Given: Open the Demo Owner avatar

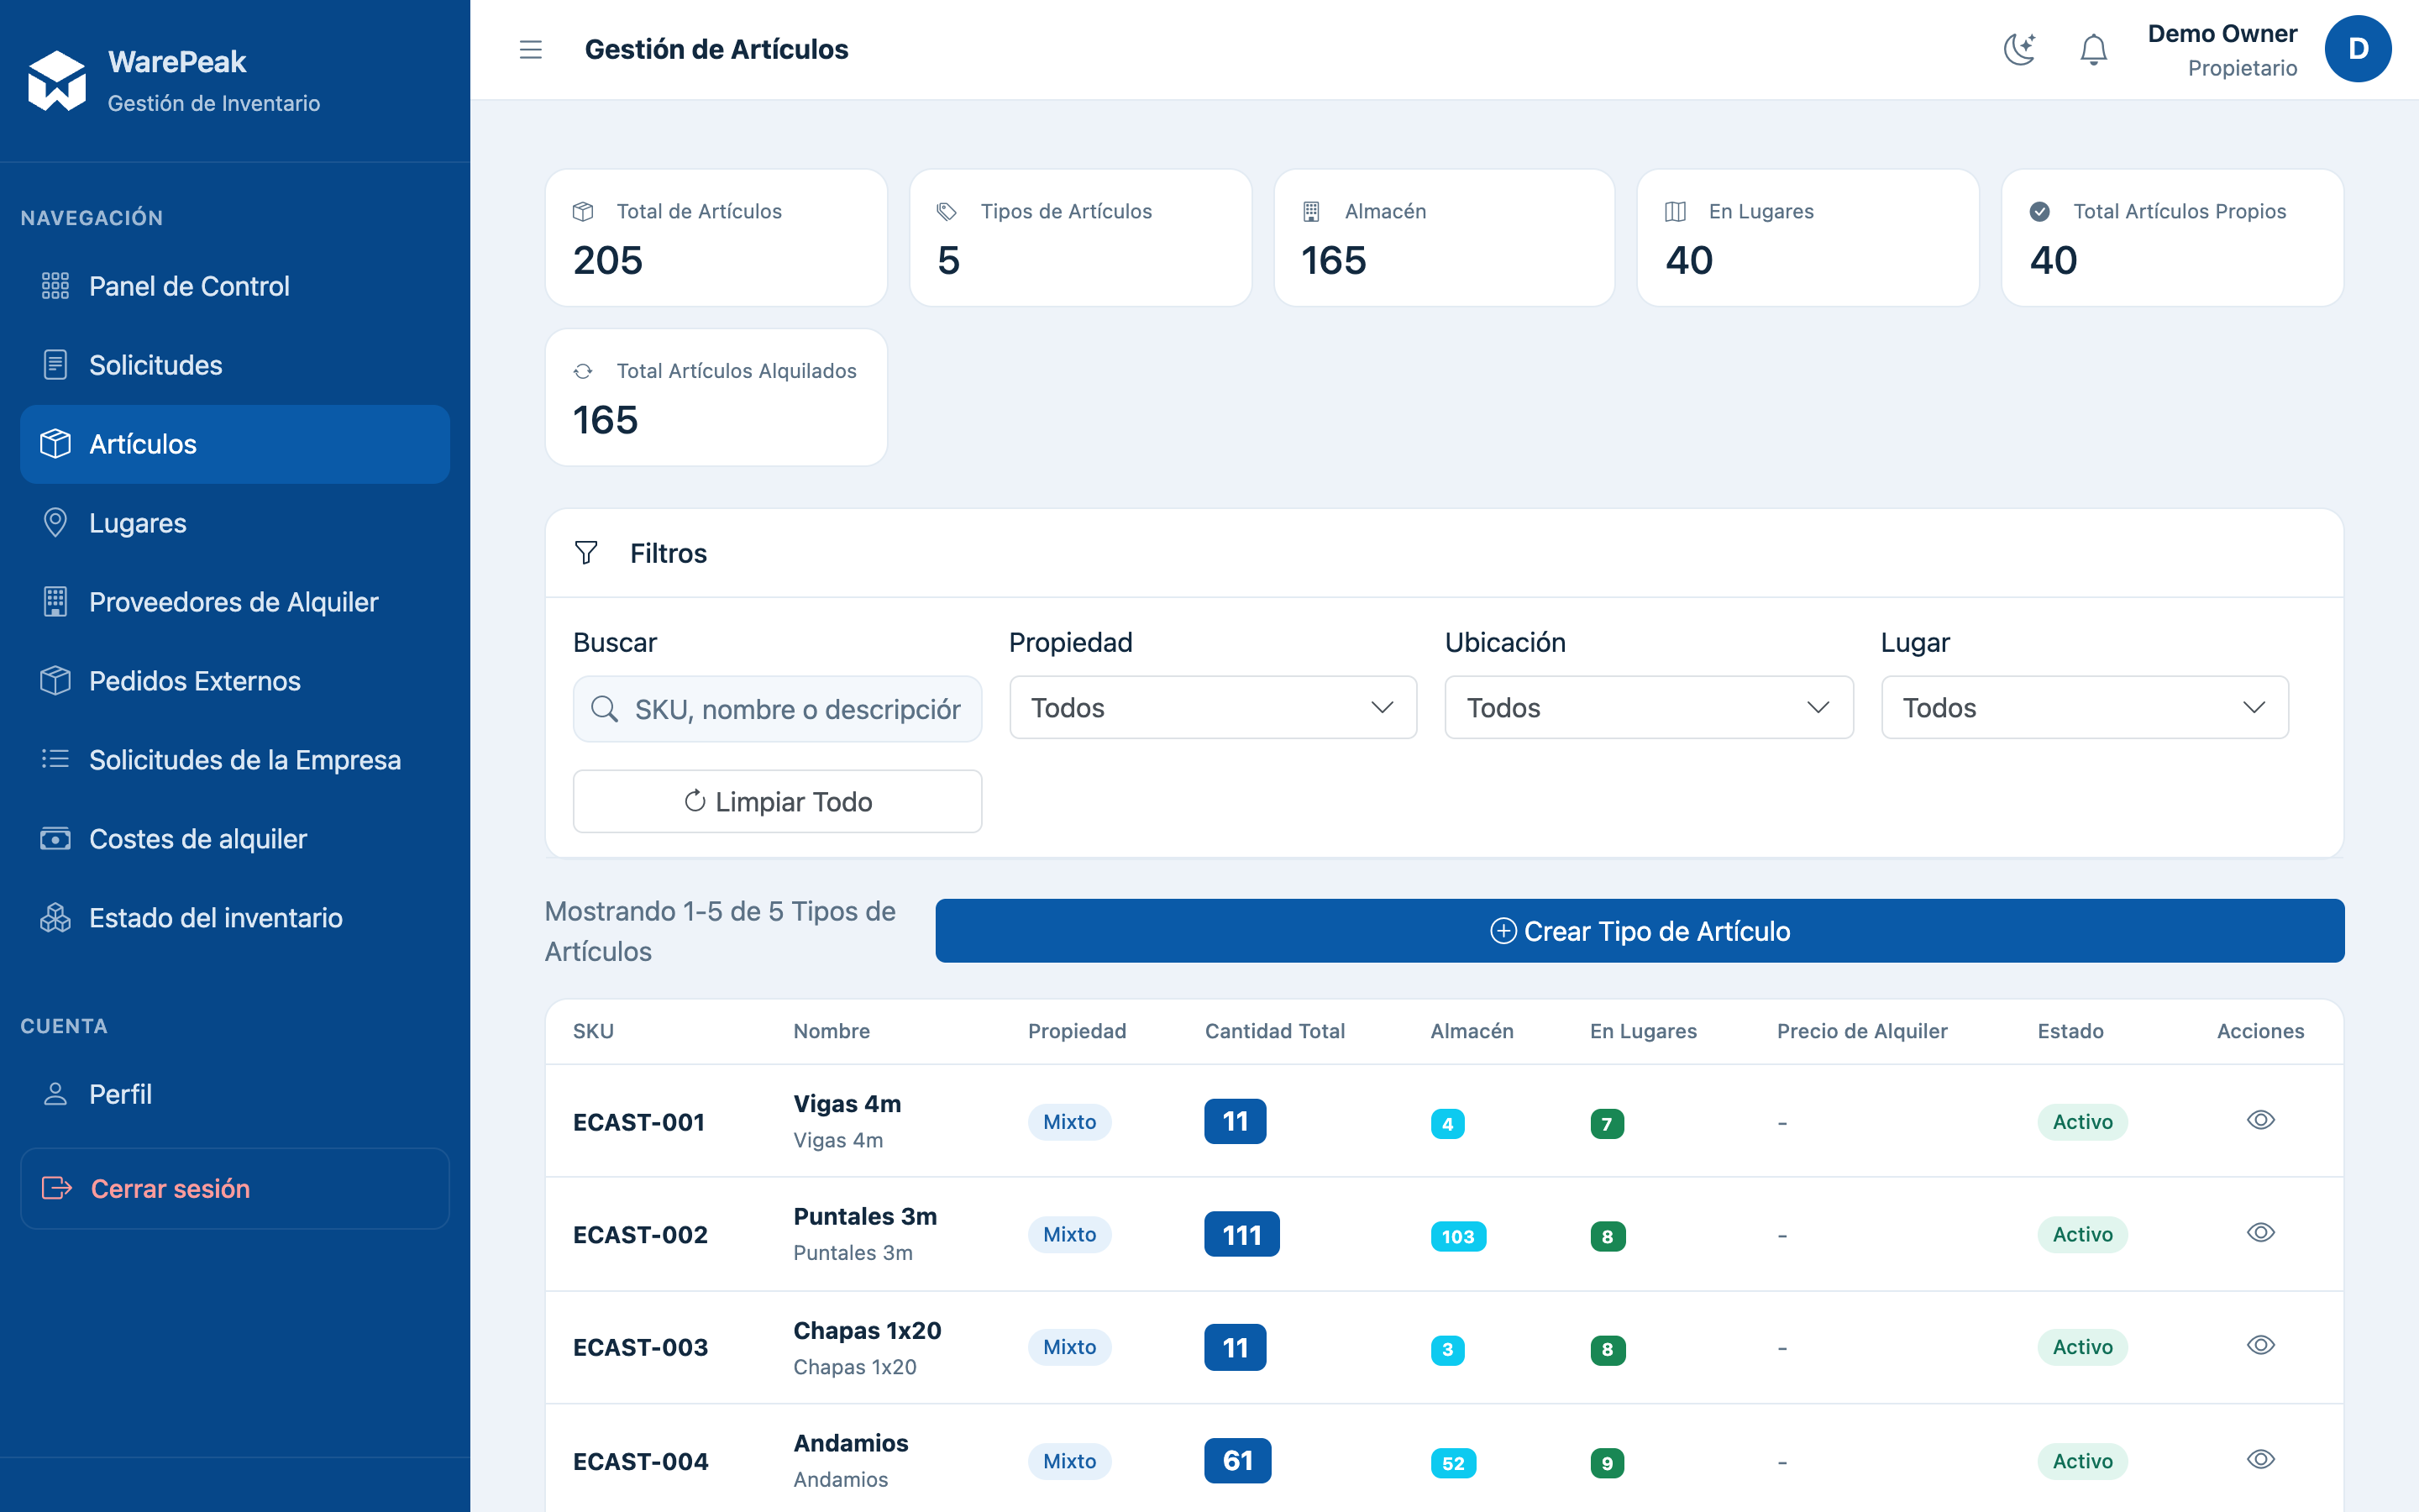Looking at the screenshot, I should 2357,49.
